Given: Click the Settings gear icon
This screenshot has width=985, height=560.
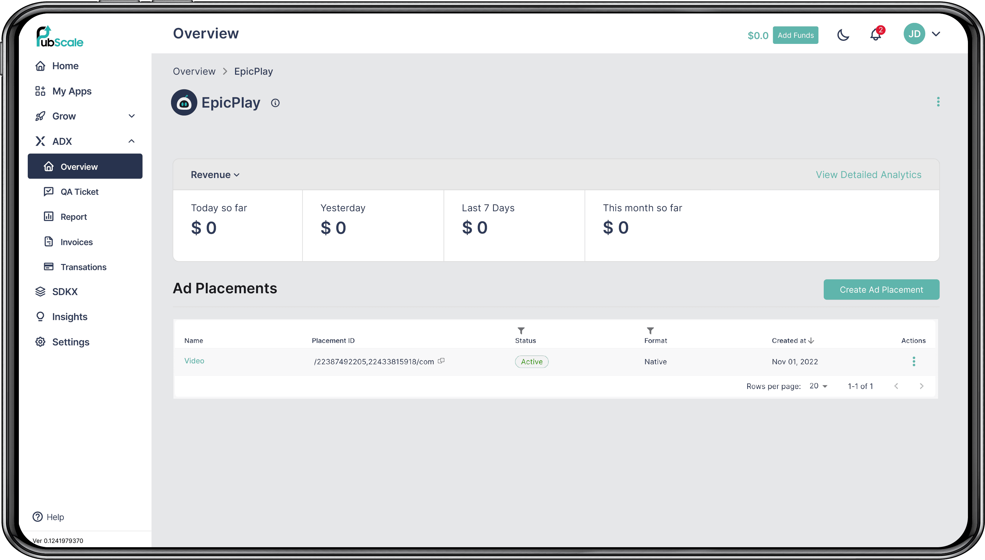Looking at the screenshot, I should [x=40, y=342].
